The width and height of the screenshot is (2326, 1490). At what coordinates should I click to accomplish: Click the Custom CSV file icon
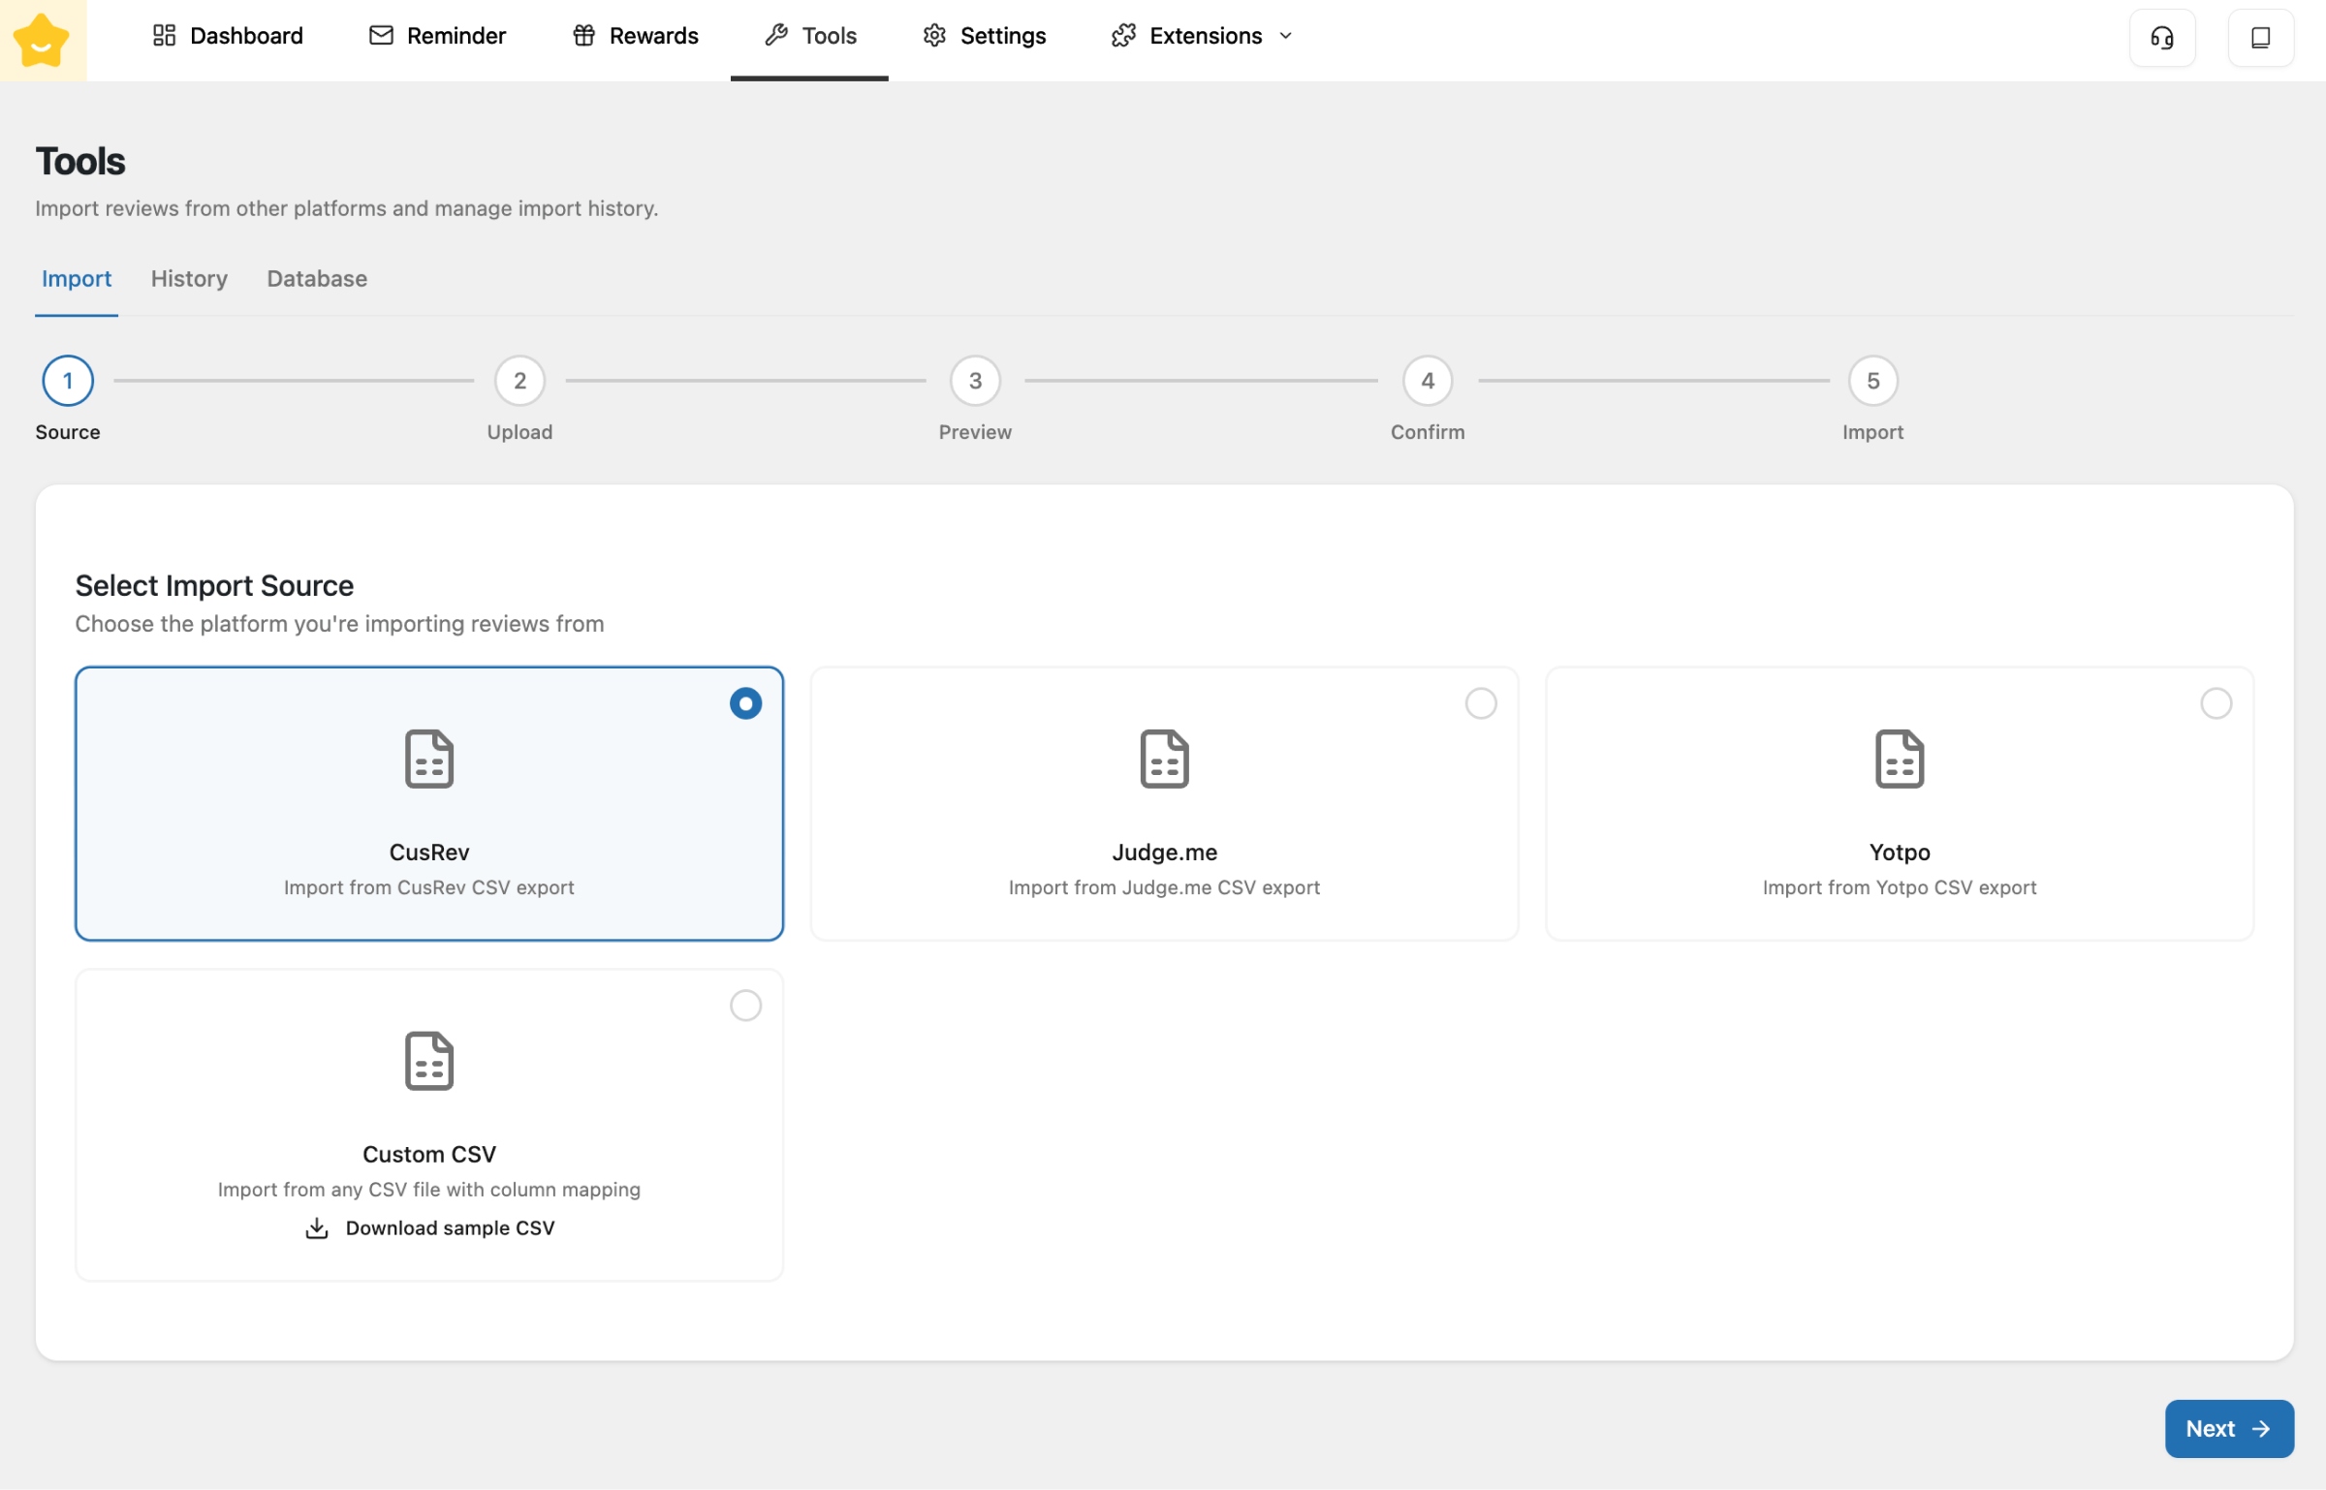tap(428, 1061)
